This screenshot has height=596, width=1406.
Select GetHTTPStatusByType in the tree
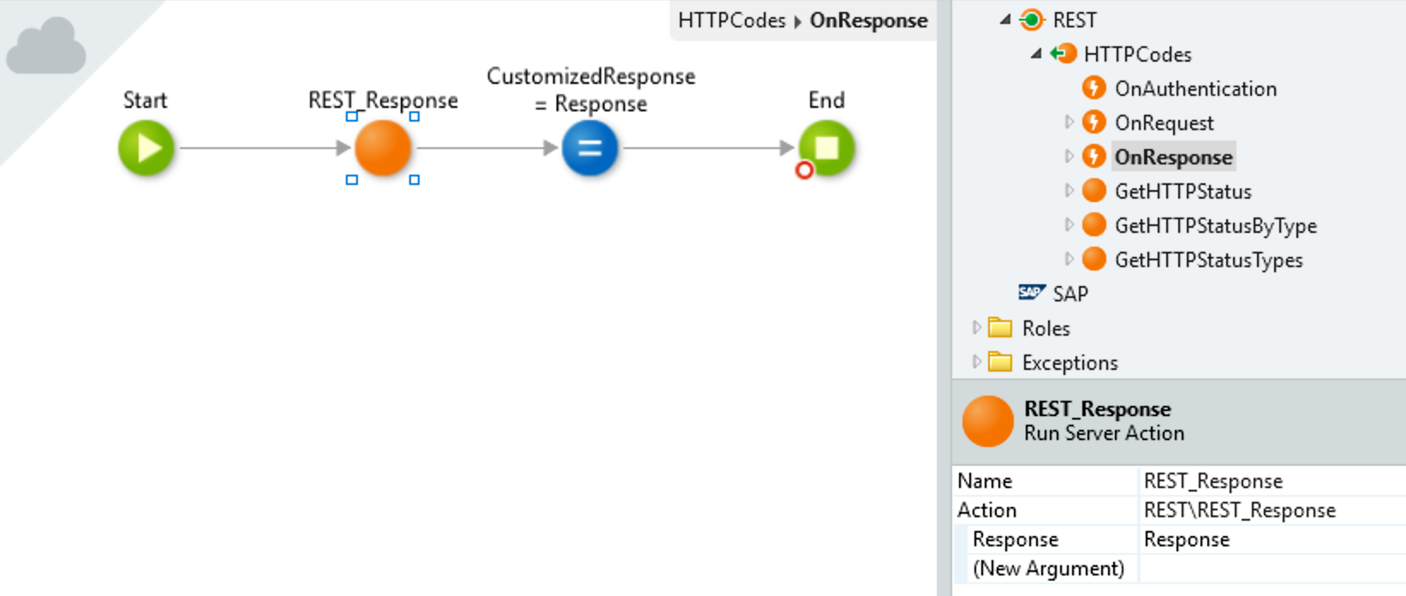1215,226
